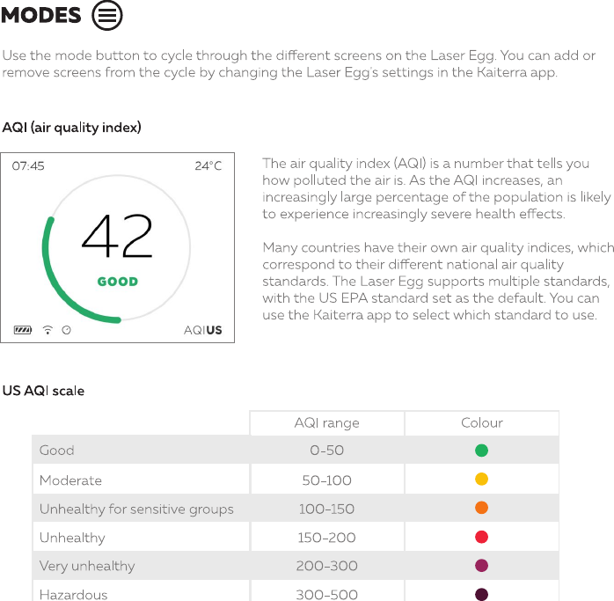Viewport: 614px width, 601px height.
Task: Select the purple Very unhealthy colour dot
Action: click(481, 565)
